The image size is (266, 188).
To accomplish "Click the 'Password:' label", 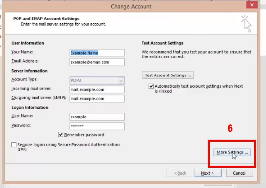I will pyautogui.click(x=21, y=125).
